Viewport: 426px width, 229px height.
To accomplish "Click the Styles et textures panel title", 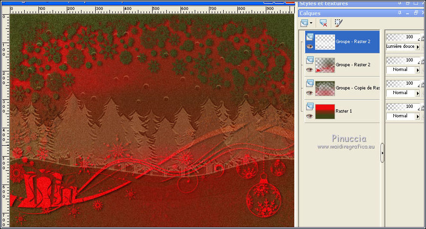I will (x=323, y=3).
